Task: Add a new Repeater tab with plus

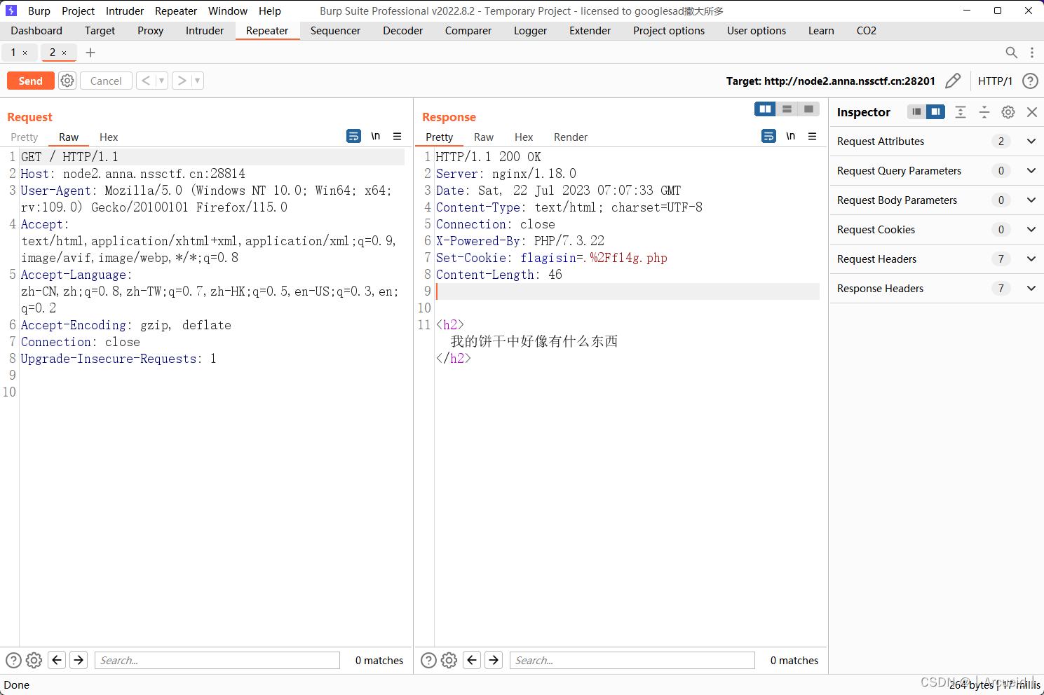Action: (x=90, y=53)
